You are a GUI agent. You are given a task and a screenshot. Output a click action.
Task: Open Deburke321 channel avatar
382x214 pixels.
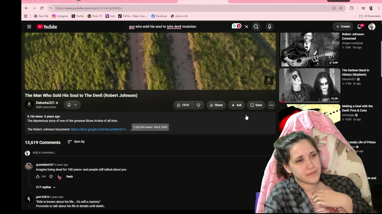pyautogui.click(x=29, y=105)
